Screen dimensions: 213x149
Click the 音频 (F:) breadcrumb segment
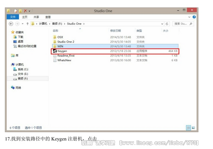[x=57, y=24]
